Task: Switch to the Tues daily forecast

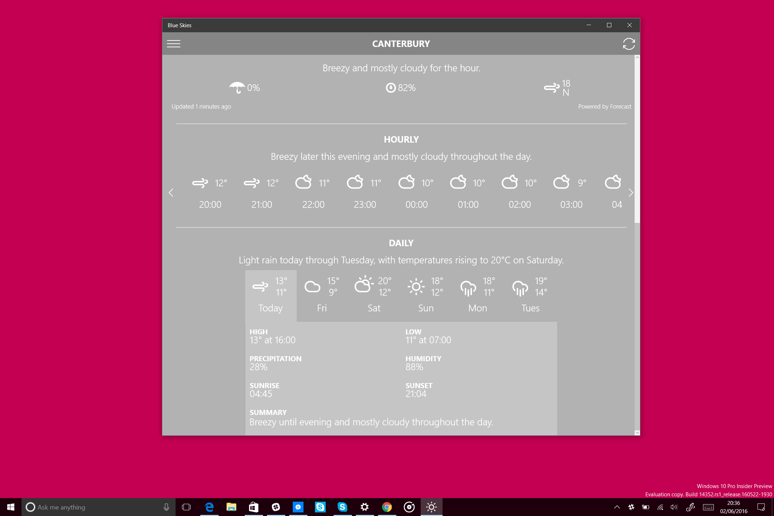Action: click(530, 296)
